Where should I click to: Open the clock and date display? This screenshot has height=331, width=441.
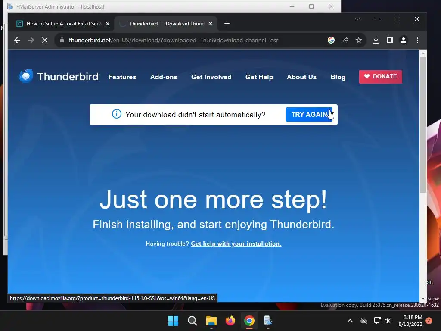[410, 321]
